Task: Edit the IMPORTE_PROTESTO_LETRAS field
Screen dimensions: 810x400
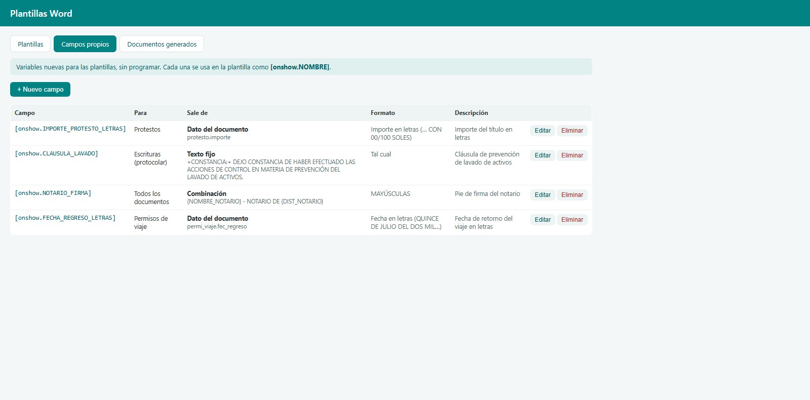Action: coord(543,131)
